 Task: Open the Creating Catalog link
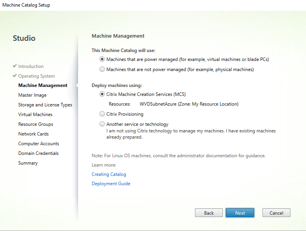[x=109, y=174]
